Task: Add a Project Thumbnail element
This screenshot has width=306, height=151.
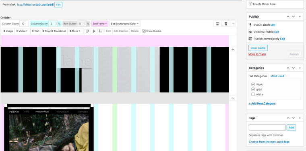Action: click(54, 31)
